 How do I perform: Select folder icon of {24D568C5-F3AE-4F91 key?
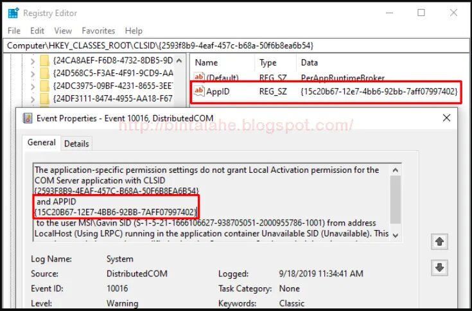(x=44, y=73)
